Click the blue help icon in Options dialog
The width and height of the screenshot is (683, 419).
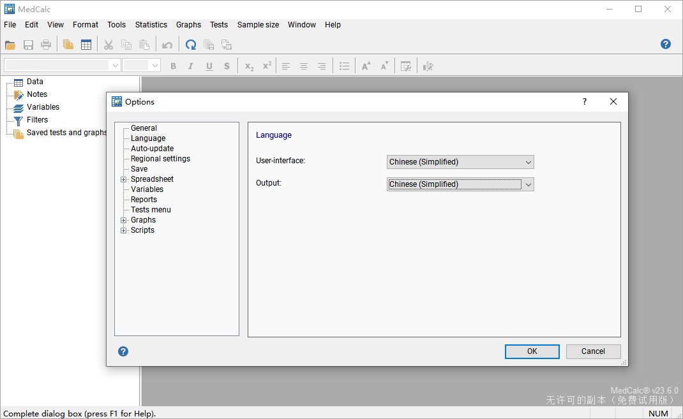point(123,351)
